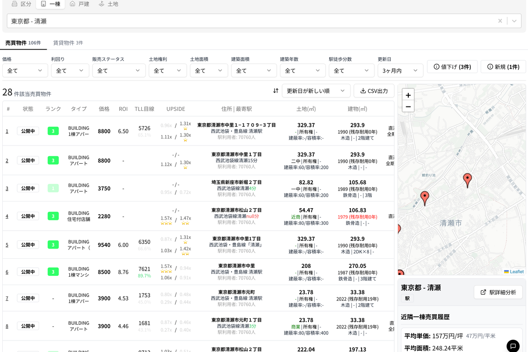Image resolution: width=528 pixels, height=352 pixels.
Task: Zoom out on the map with minus icon
Action: 408,106
